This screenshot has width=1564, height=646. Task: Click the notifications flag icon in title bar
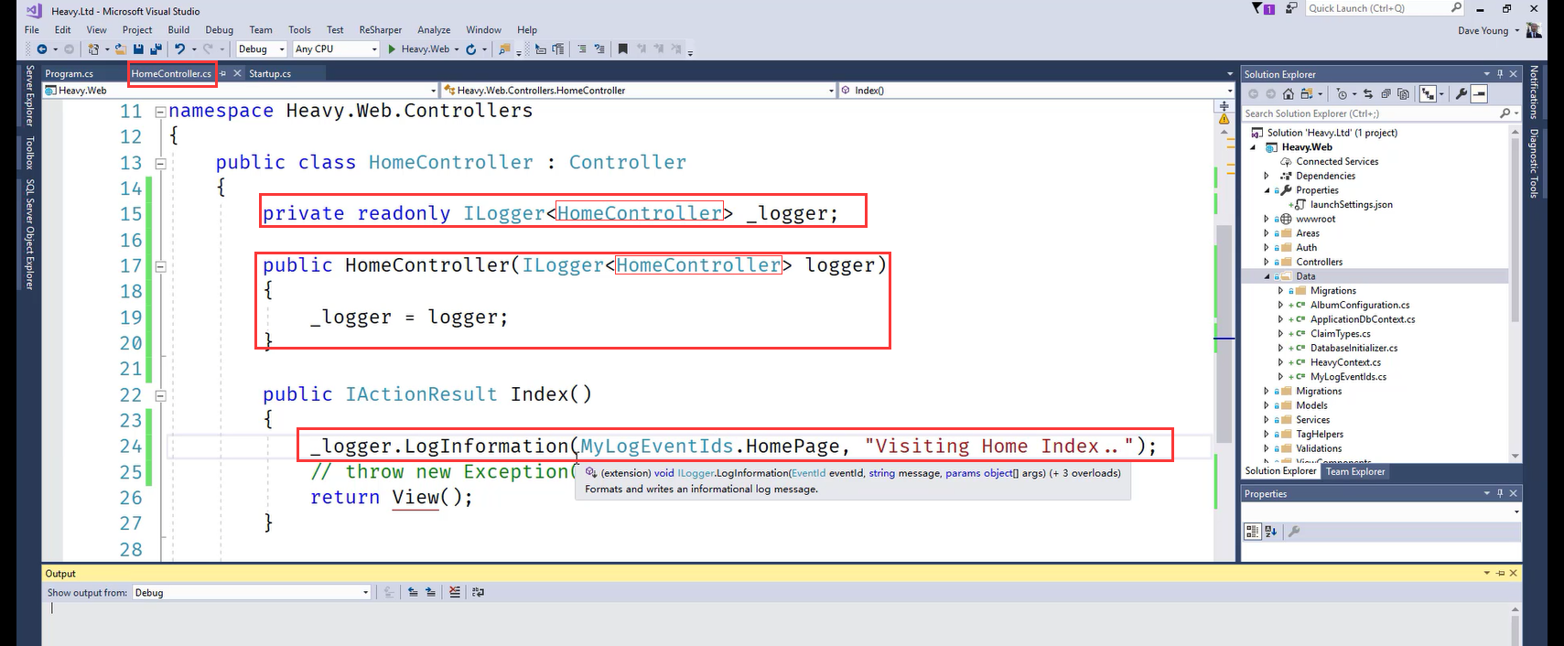click(x=1263, y=8)
